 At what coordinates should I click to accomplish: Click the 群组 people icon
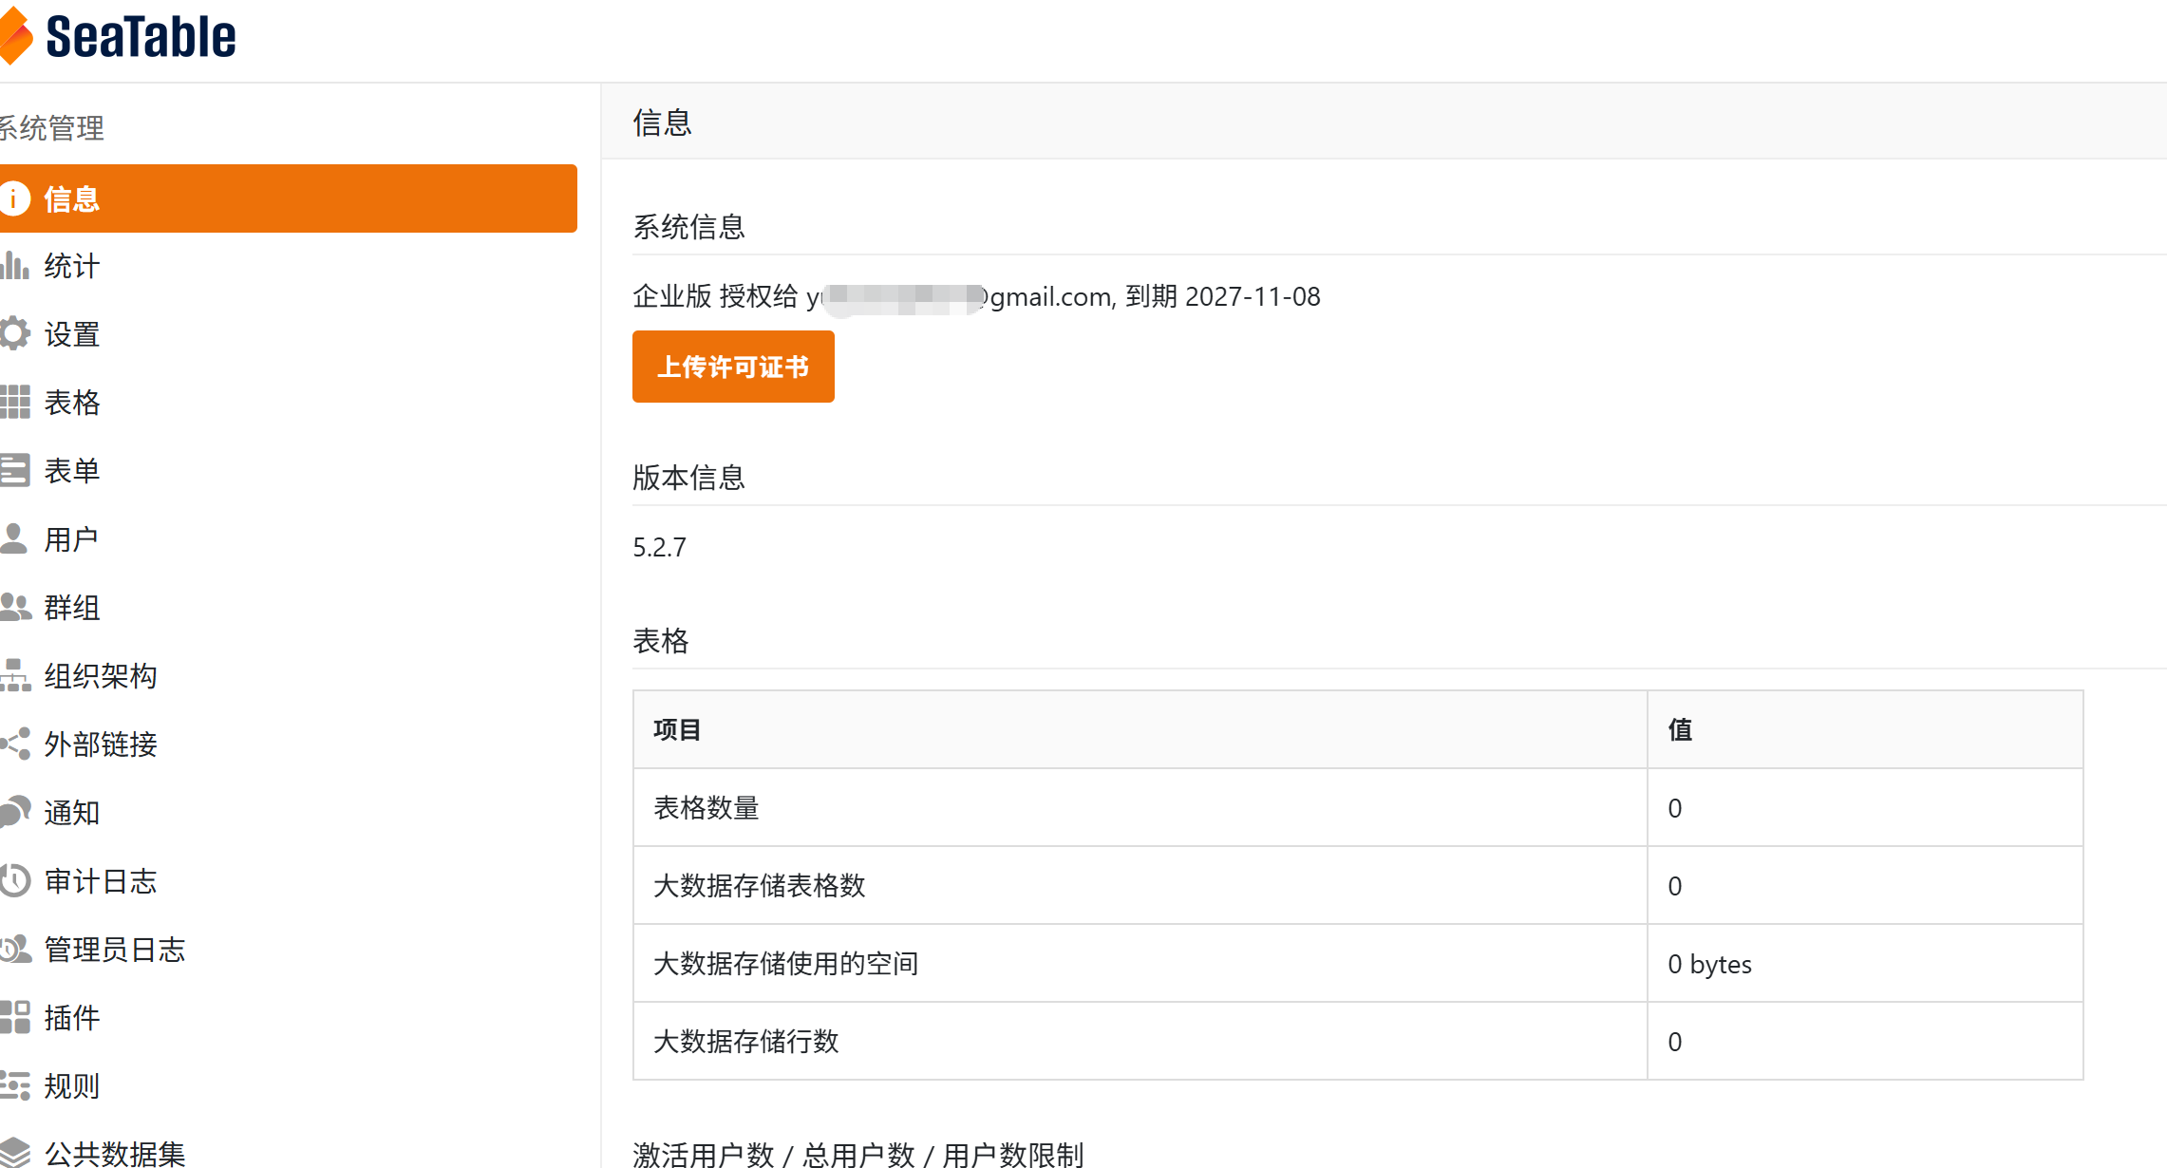(14, 608)
